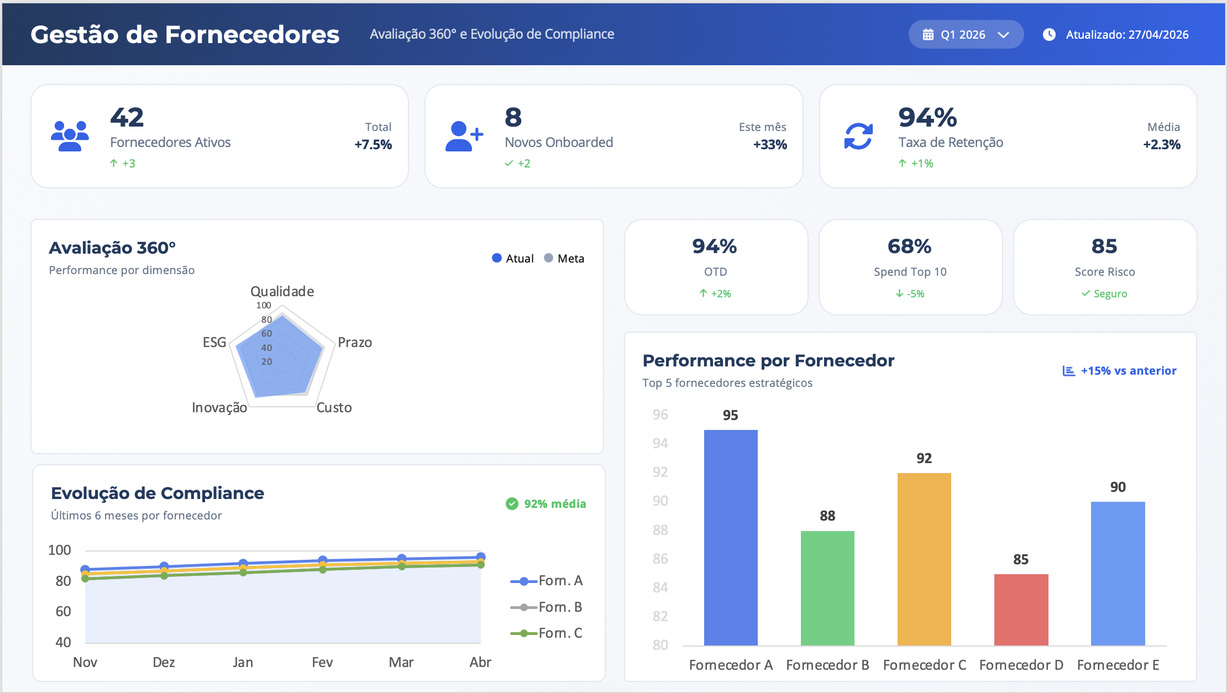
Task: Select the Fornecedor A blue bar
Action: pos(731,537)
